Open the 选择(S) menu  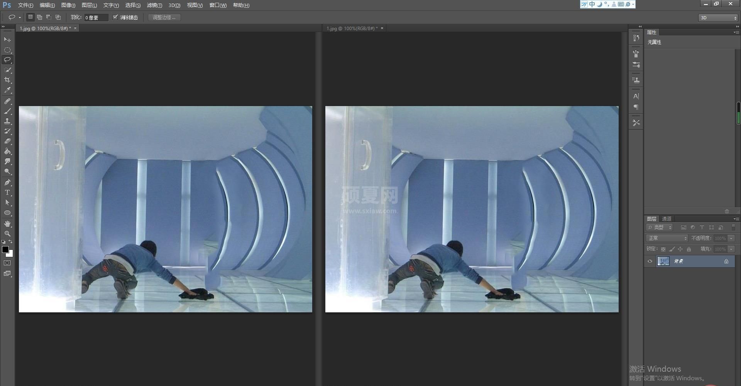click(133, 5)
